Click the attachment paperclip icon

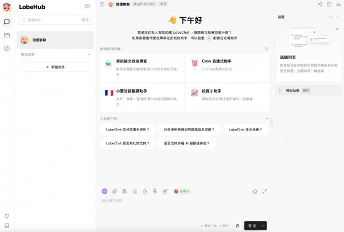coord(115,191)
